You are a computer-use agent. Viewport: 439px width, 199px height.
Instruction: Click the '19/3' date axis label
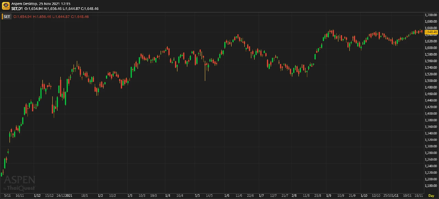coord(154,196)
